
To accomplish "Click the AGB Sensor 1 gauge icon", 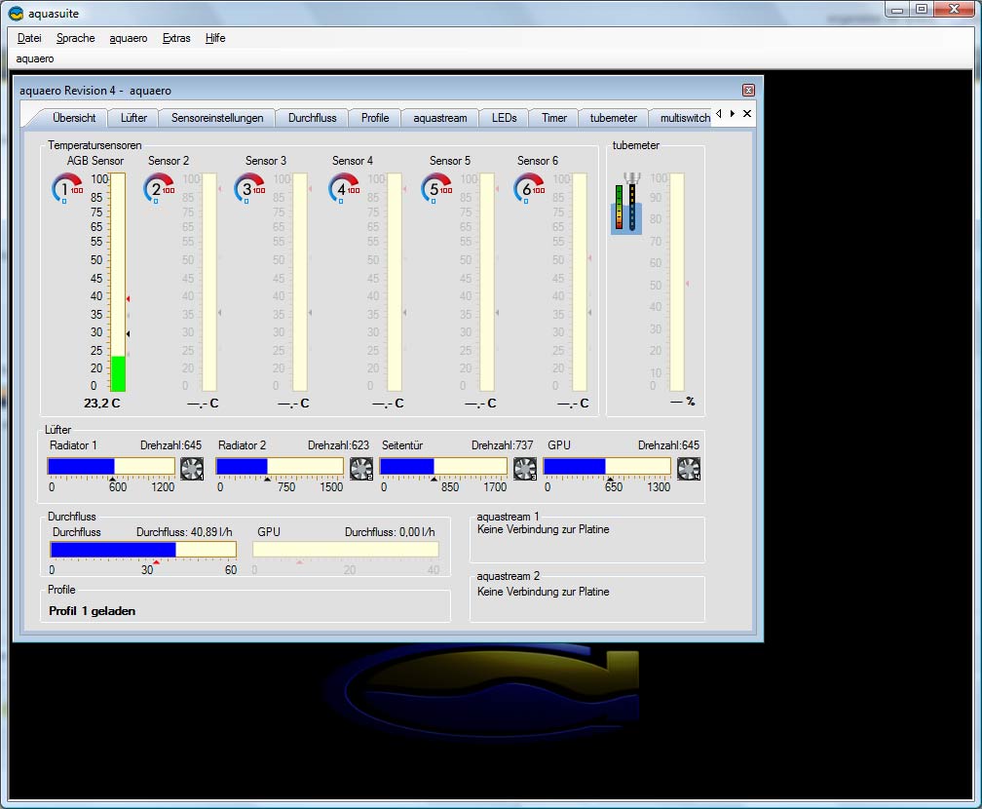I will 68,188.
